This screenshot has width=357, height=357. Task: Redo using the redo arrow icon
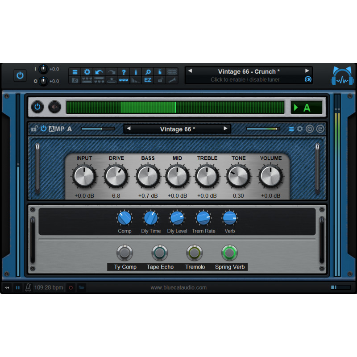click(111, 71)
